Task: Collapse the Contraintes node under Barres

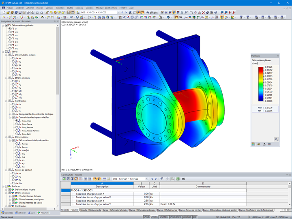Action: coord(6,101)
